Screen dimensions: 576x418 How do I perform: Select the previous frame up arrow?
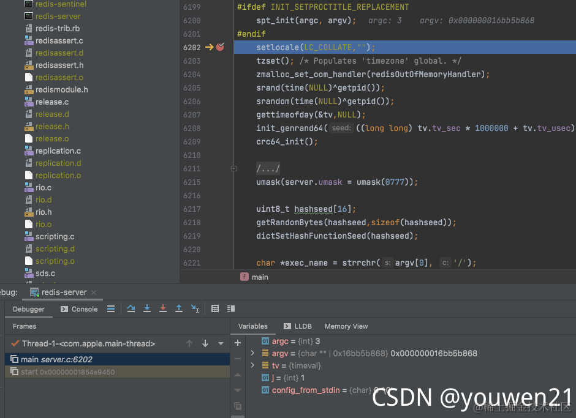tap(189, 343)
